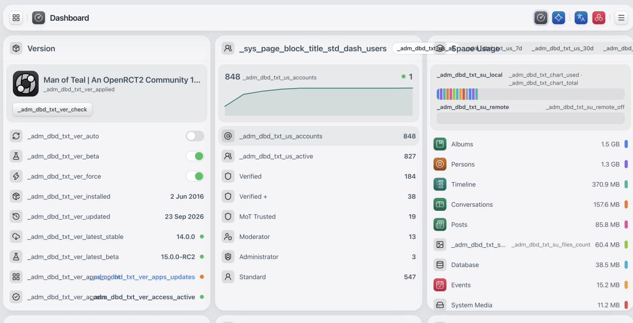Screen dimensions: 633x323
Task: Click the red Events calendar icon
Action: (x=440, y=285)
